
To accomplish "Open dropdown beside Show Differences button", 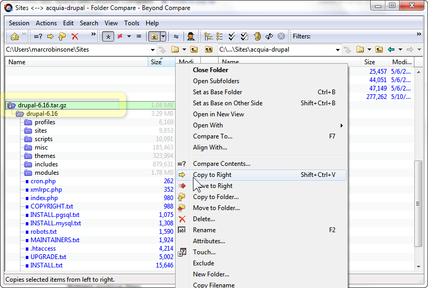I will pyautogui.click(x=129, y=36).
